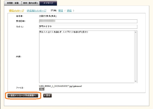Screen dimensions: 153x109
Task: Click the arrow icon on 戻る button
Action: (x=45, y=96)
